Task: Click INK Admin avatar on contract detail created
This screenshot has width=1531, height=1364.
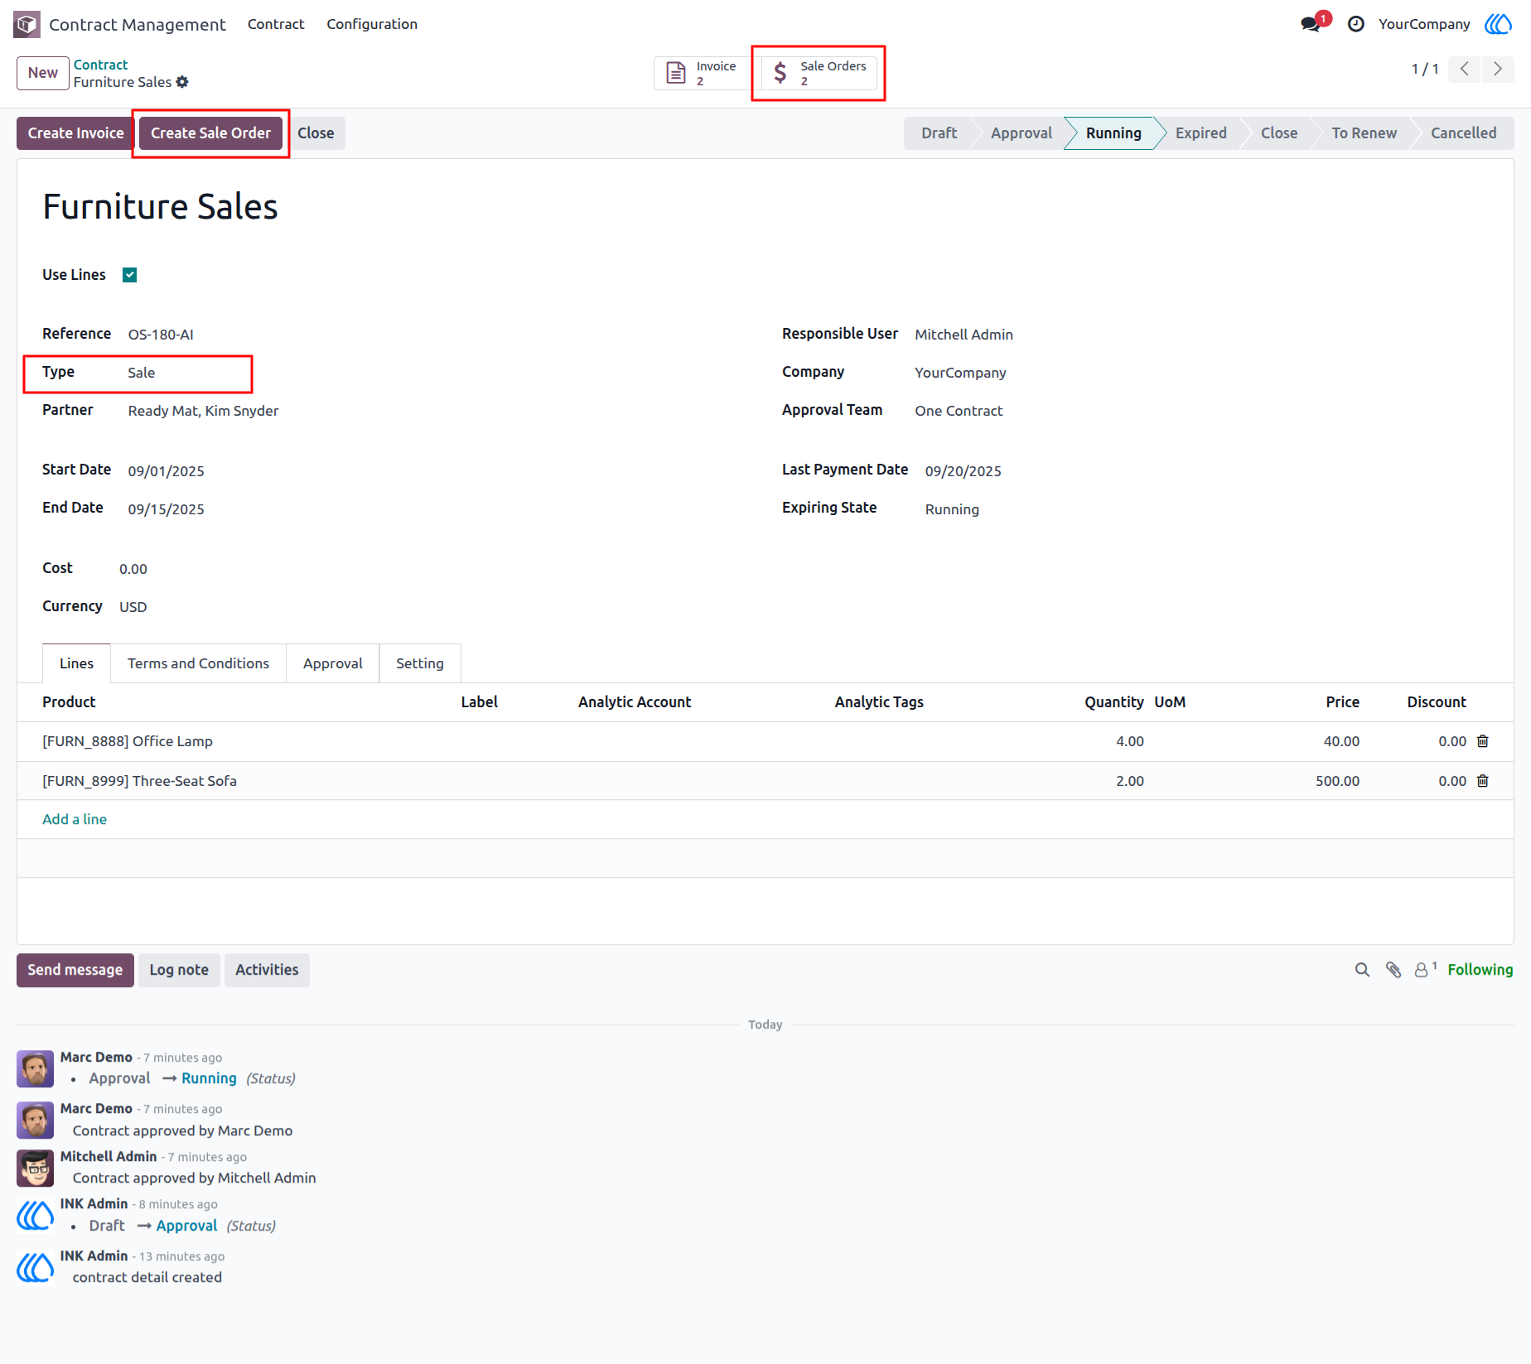Action: tap(36, 1268)
